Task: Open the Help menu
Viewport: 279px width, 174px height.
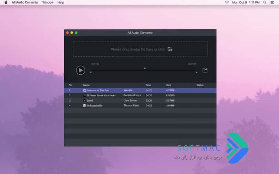Action: pos(61,2)
